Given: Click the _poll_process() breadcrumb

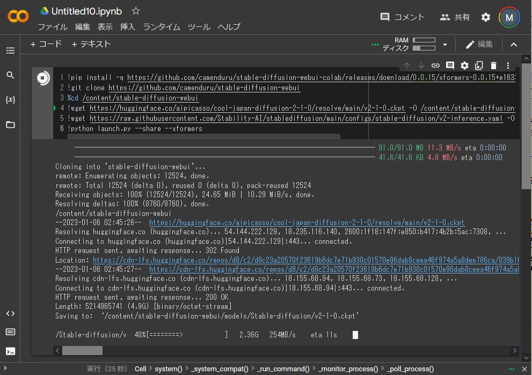Looking at the screenshot, I should coord(410,369).
